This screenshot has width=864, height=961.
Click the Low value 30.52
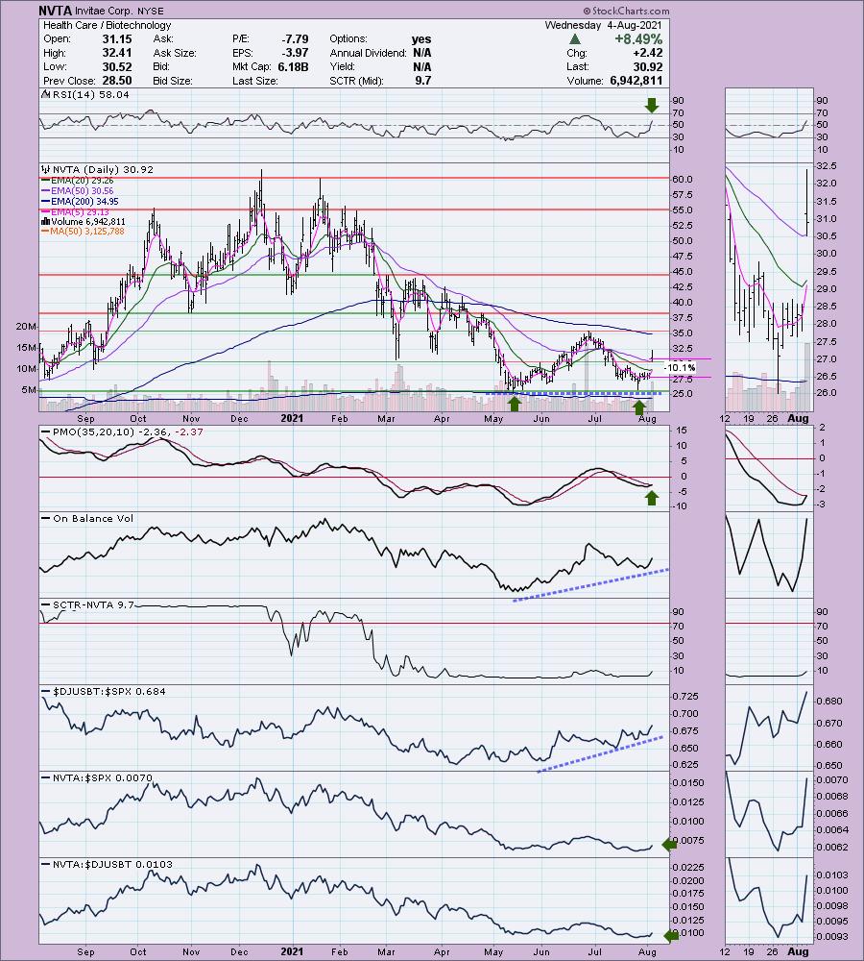coord(117,67)
